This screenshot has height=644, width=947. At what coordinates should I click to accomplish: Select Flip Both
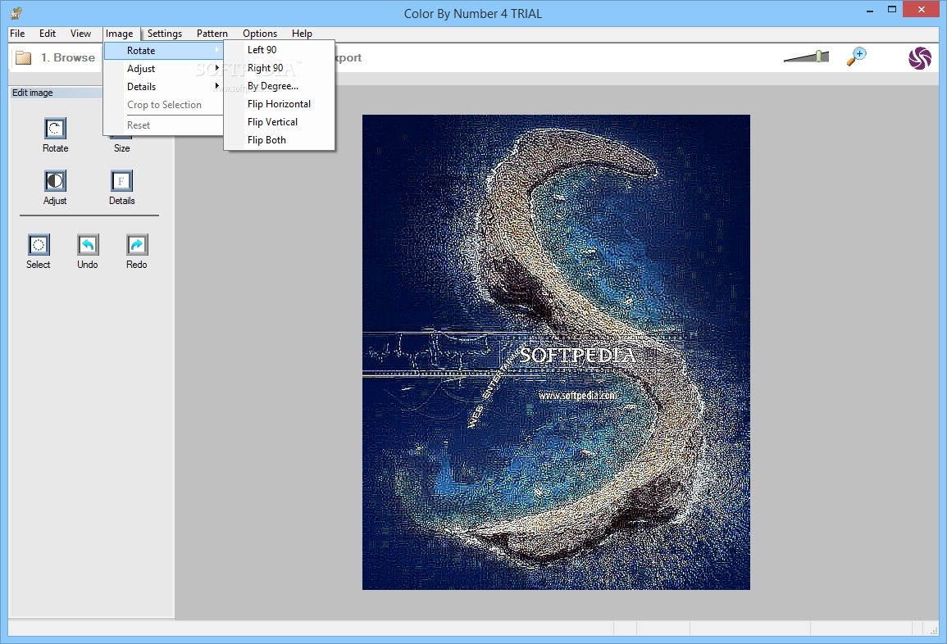279,140
